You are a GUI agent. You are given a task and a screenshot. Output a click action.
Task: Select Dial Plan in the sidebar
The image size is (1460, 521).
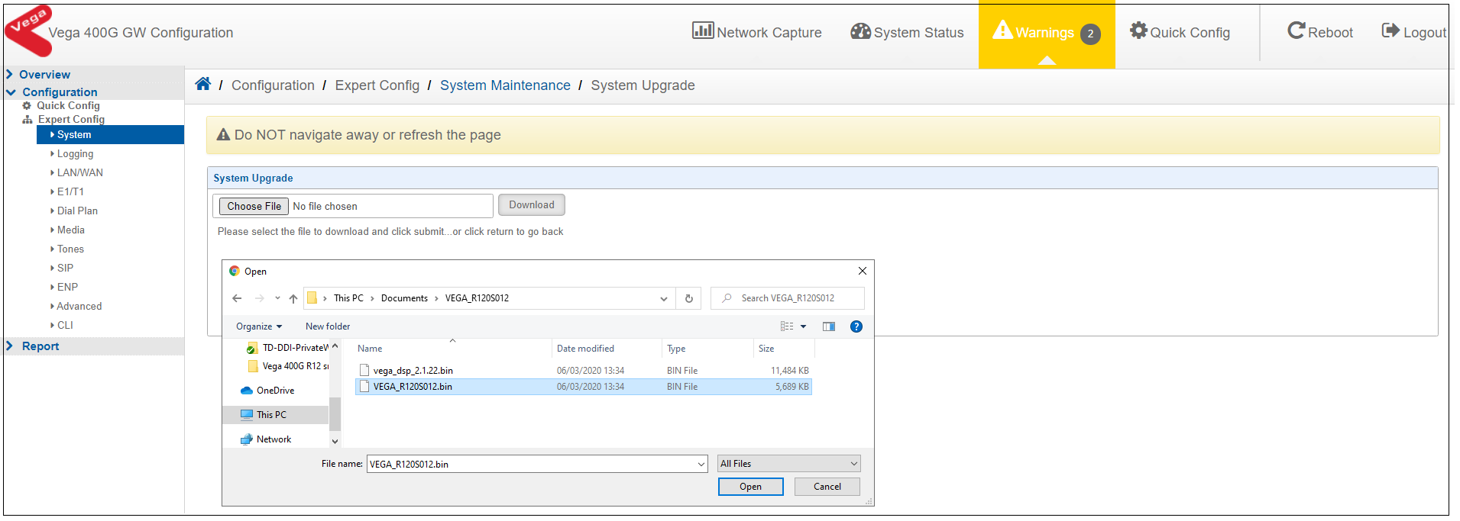coord(77,211)
